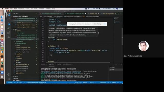This screenshot has width=164, height=92.
Task: Maximize the terminal panel with up chevron
Action: pyautogui.click(x=119, y=65)
